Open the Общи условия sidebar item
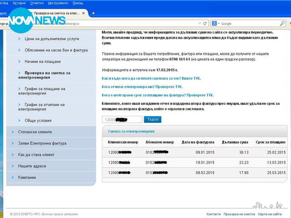The width and height of the screenshot is (291, 218). pyautogui.click(x=38, y=120)
